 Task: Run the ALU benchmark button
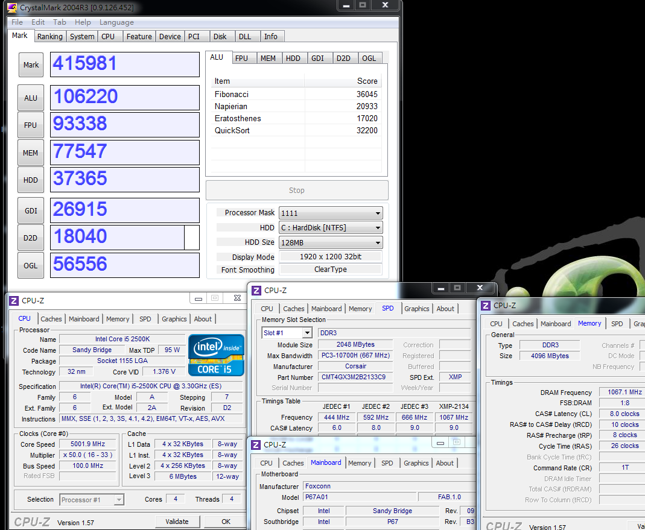point(31,98)
